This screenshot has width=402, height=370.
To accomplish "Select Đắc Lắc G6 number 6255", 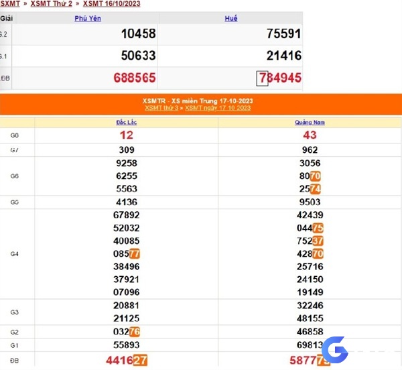I will (x=127, y=176).
